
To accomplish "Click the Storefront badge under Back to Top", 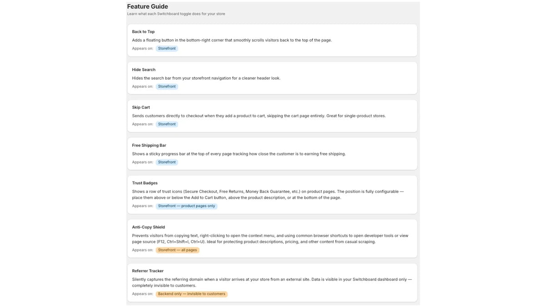I will tap(167, 48).
